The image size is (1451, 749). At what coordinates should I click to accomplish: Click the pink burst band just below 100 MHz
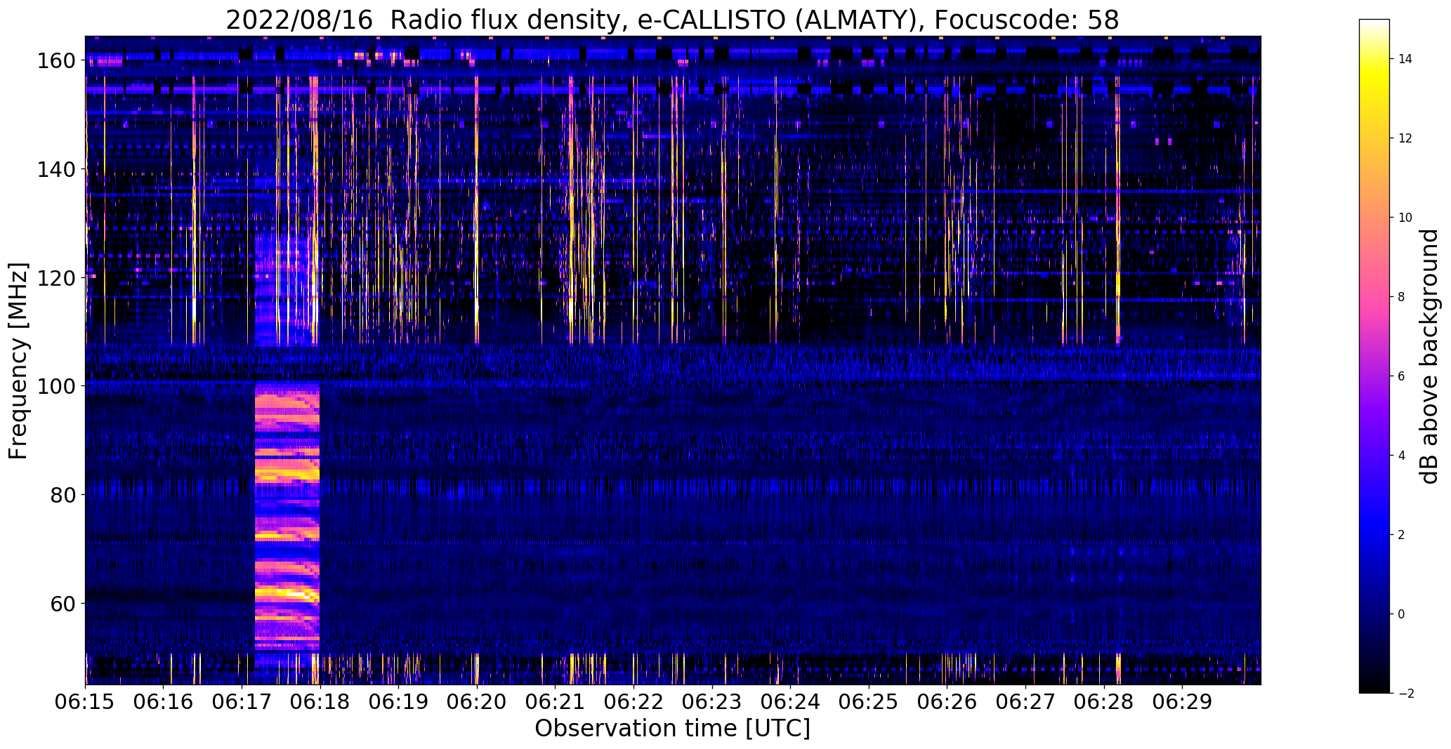coord(287,407)
